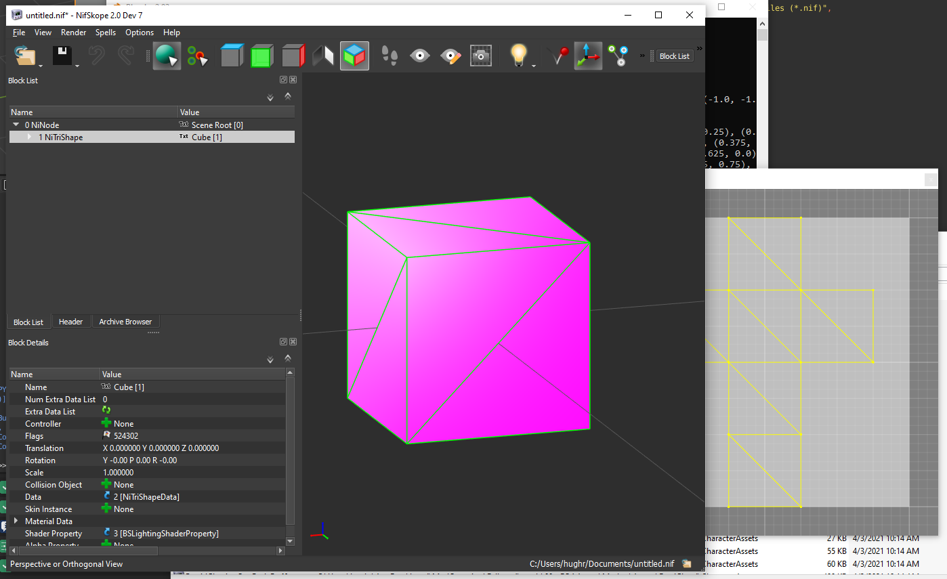The height and width of the screenshot is (579, 947).
Task: Toggle the lighting lightbulb button
Action: [x=519, y=56]
